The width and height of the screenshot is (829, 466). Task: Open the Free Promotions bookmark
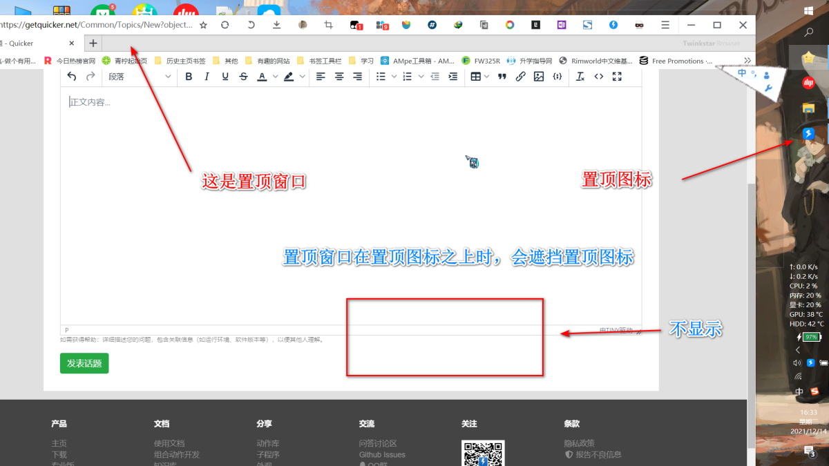[676, 61]
